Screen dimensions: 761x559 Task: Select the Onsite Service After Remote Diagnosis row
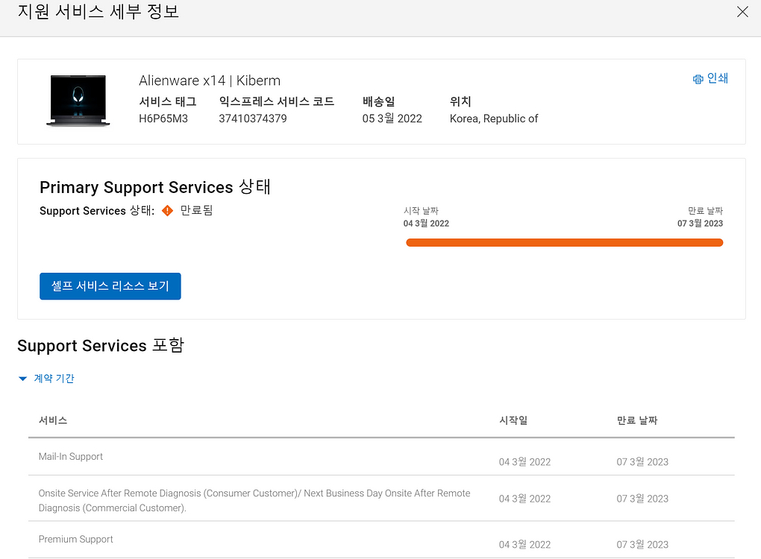[x=254, y=500]
